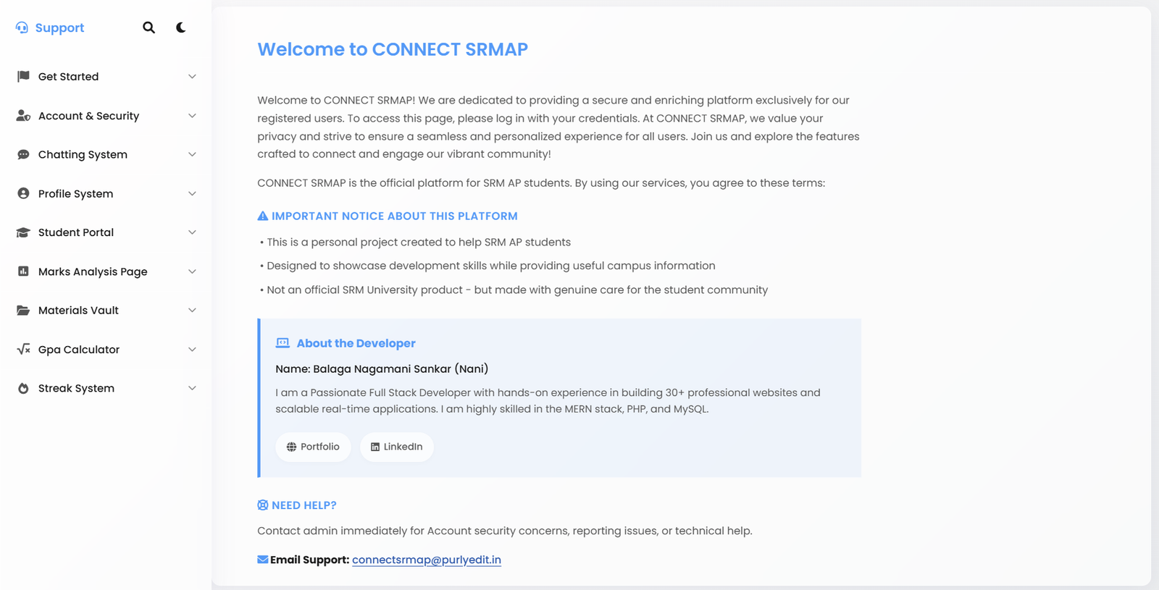Expand the Marks Analysis Page chevron
1159x590 pixels.
click(192, 271)
